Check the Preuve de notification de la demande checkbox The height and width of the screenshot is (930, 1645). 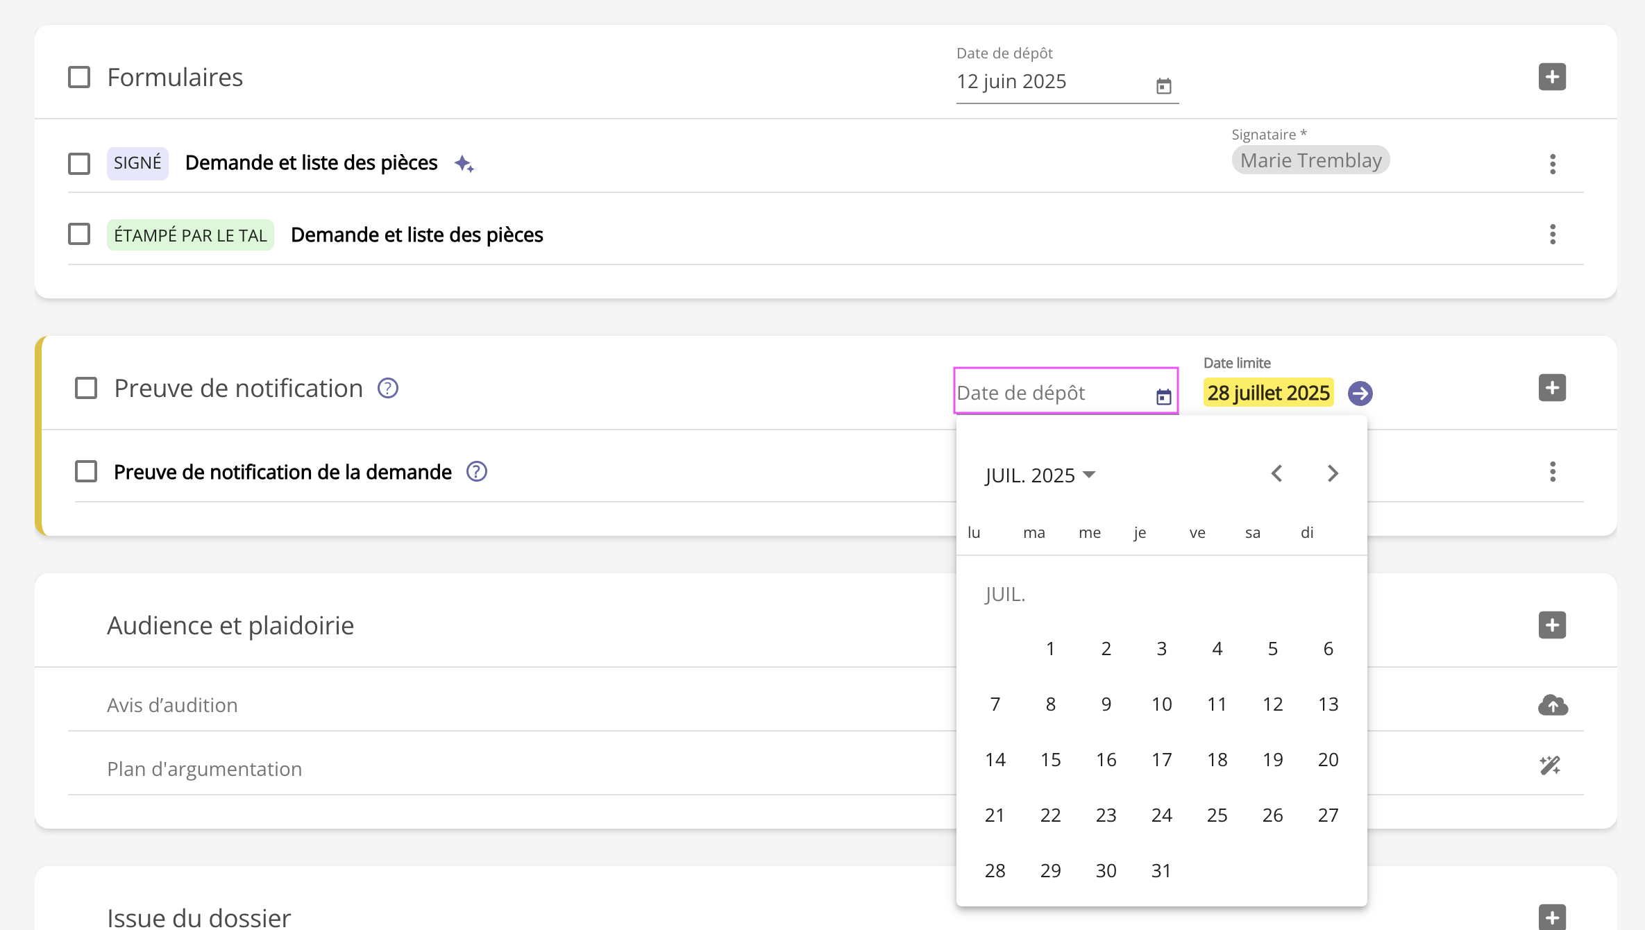click(86, 472)
